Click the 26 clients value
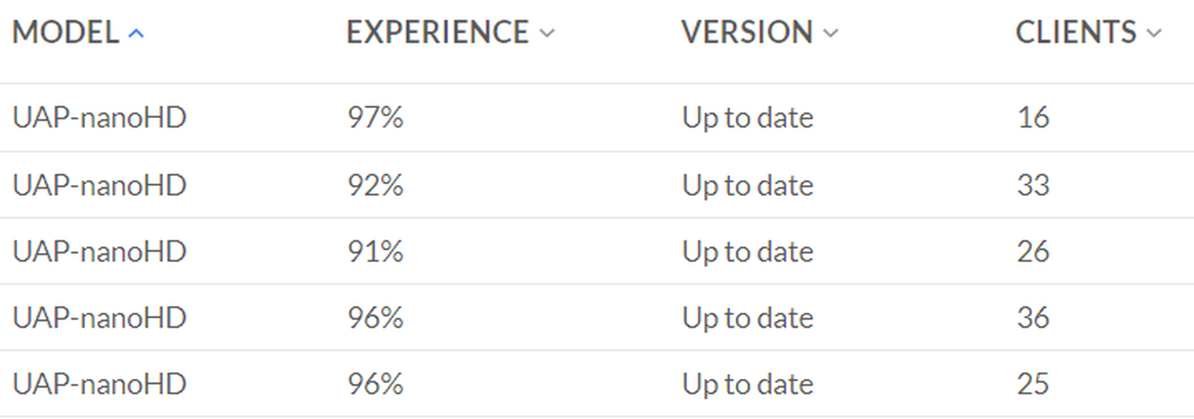The image size is (1194, 419). (x=1033, y=252)
